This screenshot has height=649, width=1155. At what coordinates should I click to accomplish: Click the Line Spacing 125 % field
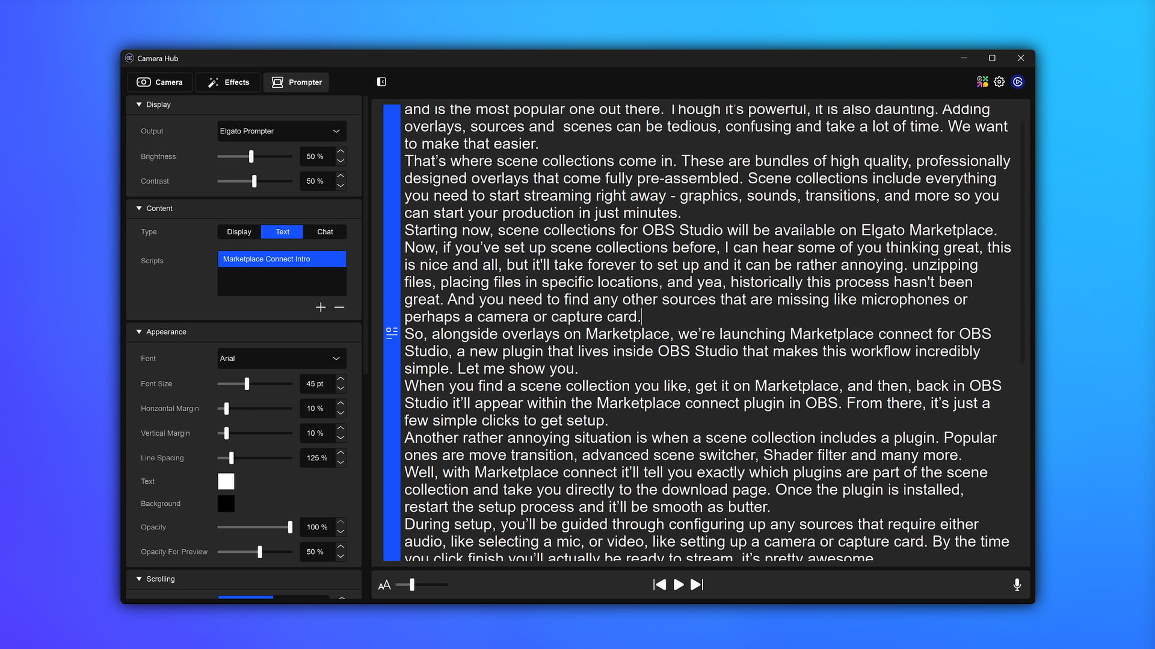[x=317, y=458]
